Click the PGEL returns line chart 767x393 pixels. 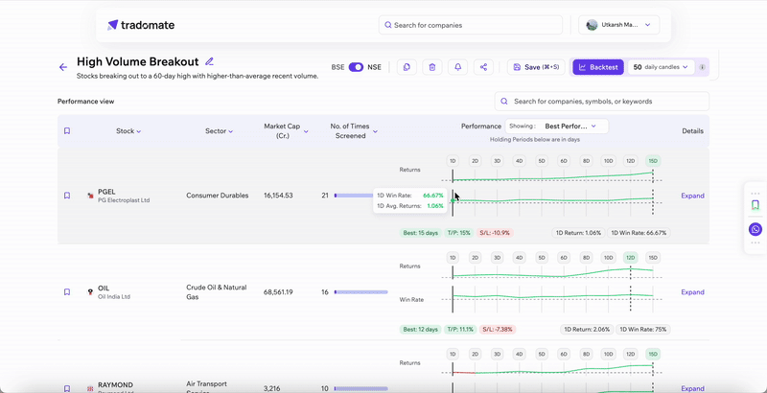(x=552, y=176)
